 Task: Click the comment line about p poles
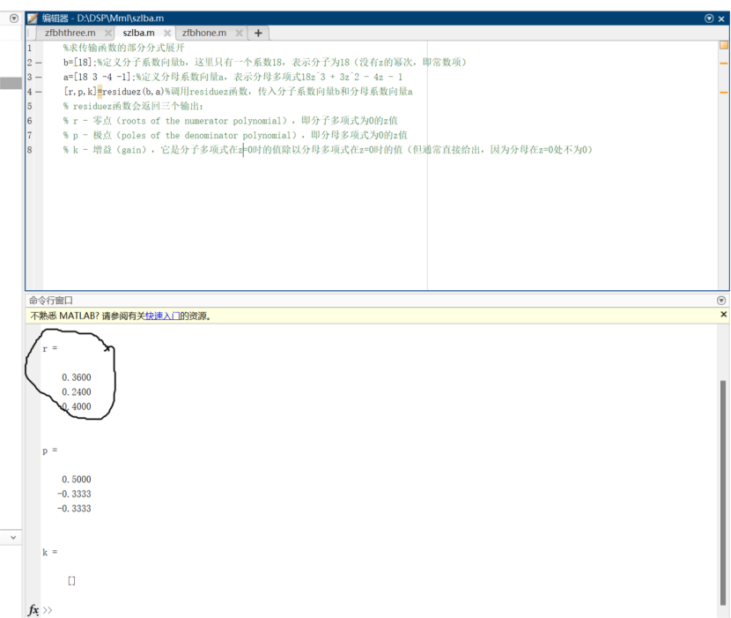pos(235,136)
